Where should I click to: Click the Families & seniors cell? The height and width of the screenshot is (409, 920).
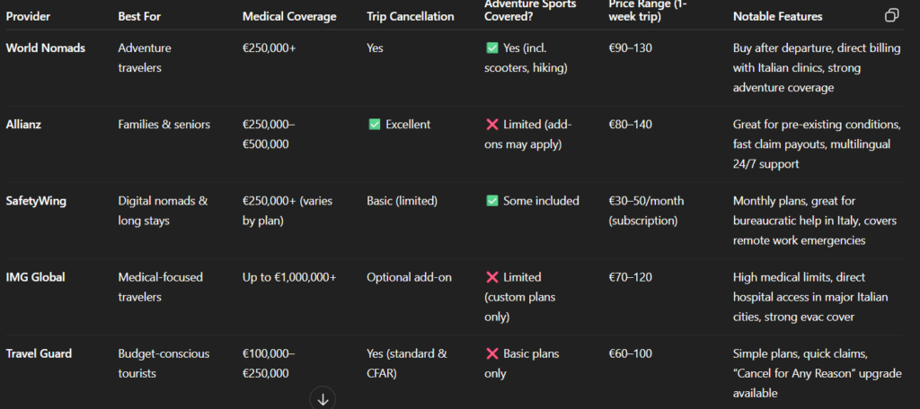click(164, 124)
